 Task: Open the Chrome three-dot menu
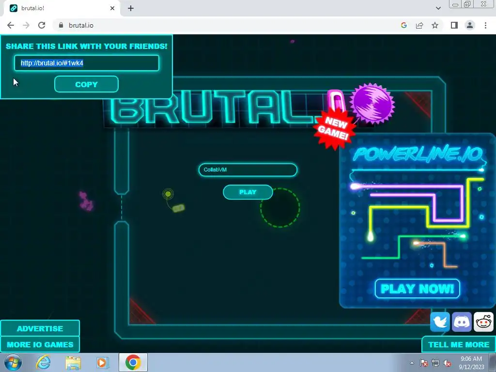485,25
